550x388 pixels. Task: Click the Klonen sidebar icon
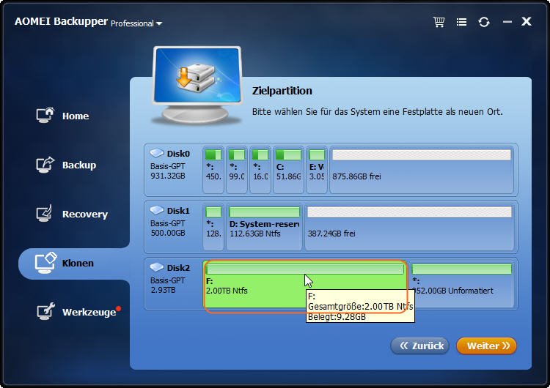[x=45, y=263]
